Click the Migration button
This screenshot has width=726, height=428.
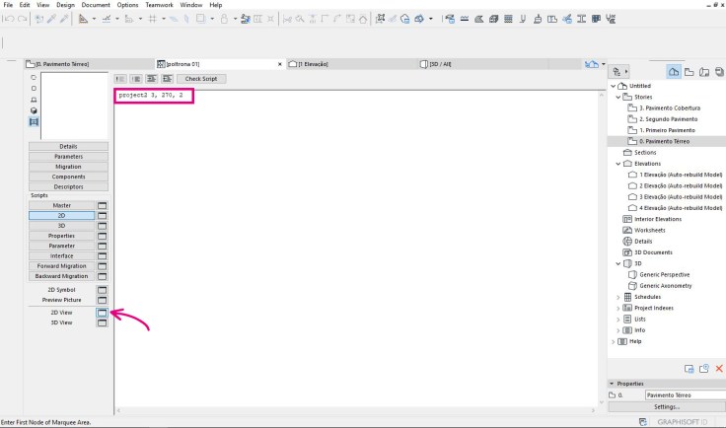click(68, 167)
